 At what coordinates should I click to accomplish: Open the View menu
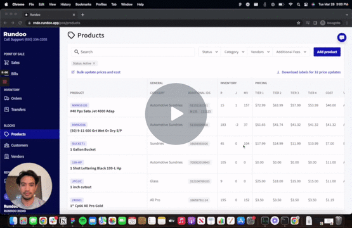[x=52, y=4]
